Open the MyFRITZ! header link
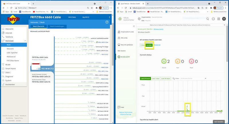This screenshot has width=229, height=124. [x=86, y=17]
